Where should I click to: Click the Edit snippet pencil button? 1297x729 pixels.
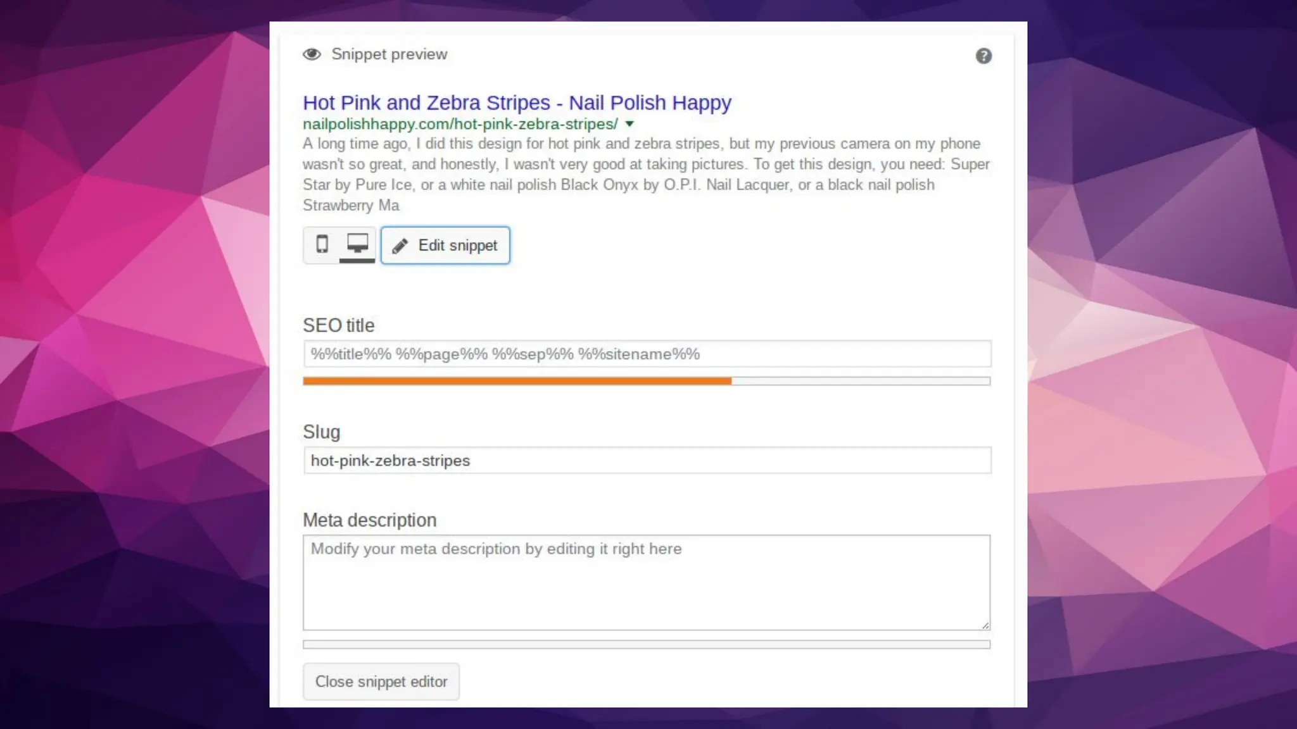(x=445, y=246)
